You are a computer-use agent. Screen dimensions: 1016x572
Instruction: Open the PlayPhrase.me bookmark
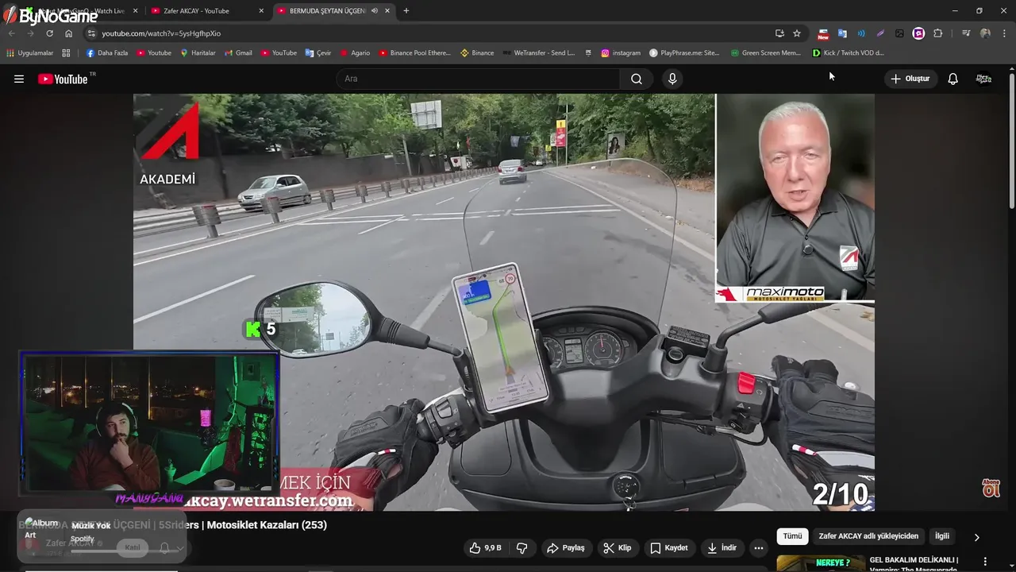[x=684, y=53]
